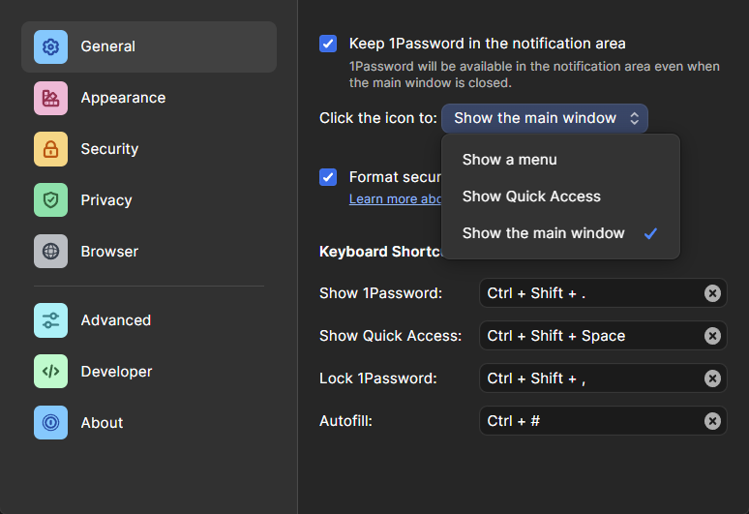Image resolution: width=749 pixels, height=514 pixels.
Task: Choose Show the main window option in list
Action: click(561, 233)
